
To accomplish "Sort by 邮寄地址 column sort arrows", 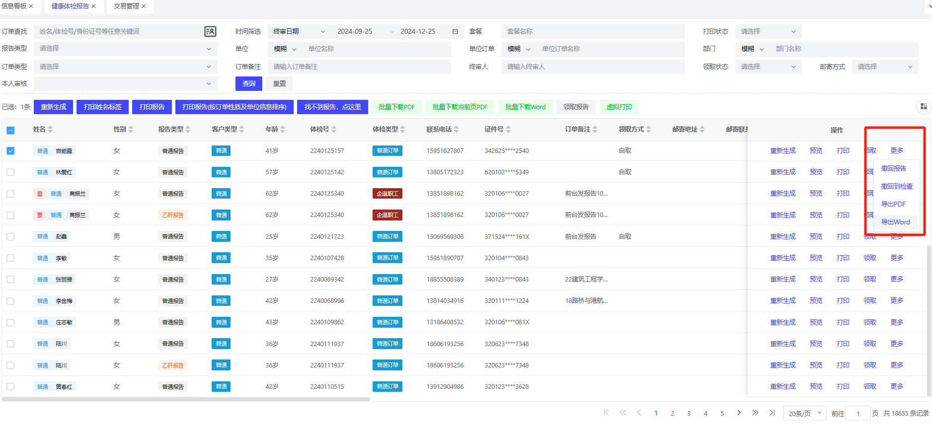I will pos(702,129).
